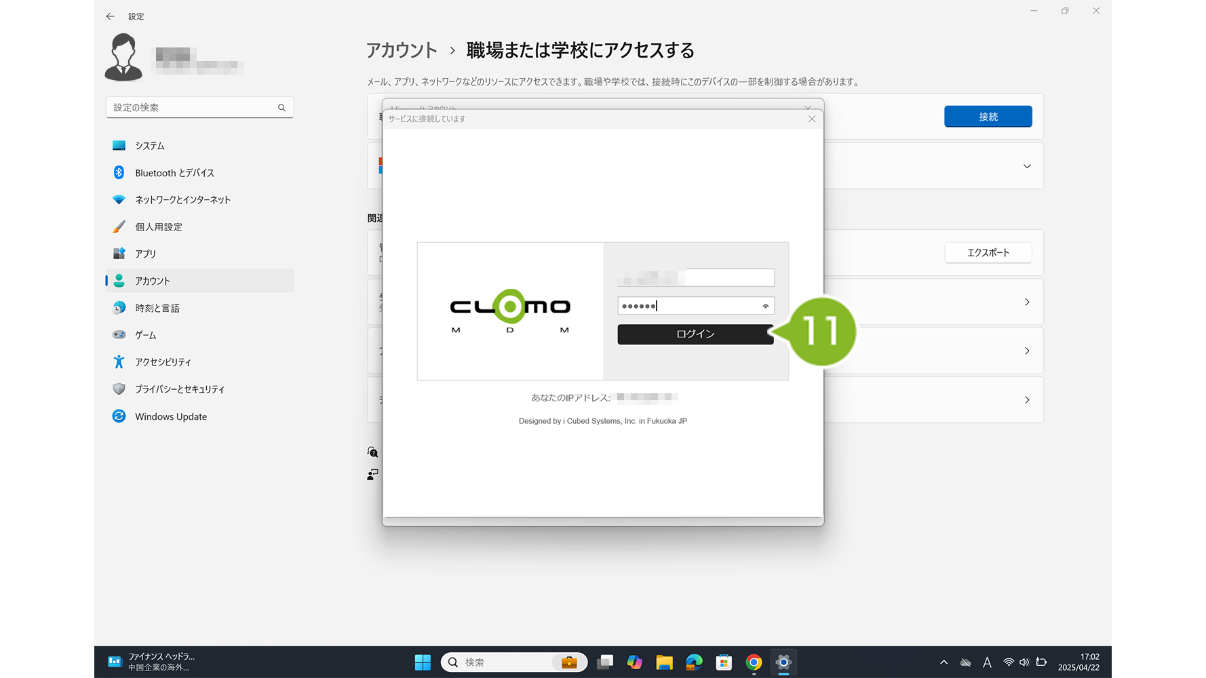
Task: Click the accessibility figure icon
Action: pyautogui.click(x=119, y=362)
